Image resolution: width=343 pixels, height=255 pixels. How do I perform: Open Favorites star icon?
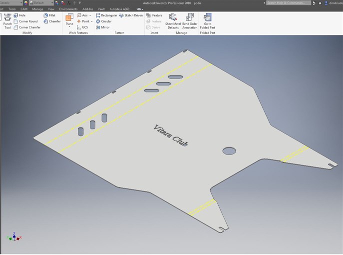(x=320, y=3)
